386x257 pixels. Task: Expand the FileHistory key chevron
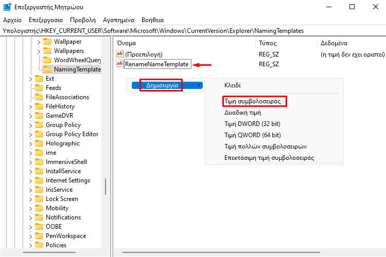point(30,107)
